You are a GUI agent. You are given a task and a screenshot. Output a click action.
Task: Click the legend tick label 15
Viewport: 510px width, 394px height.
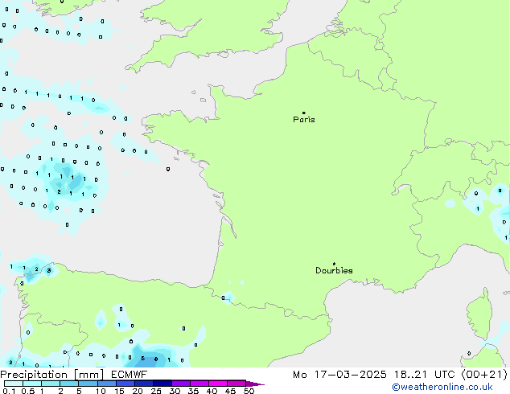point(119,392)
